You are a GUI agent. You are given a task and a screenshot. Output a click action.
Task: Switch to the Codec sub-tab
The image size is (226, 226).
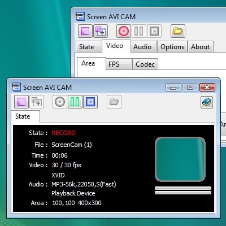pyautogui.click(x=145, y=64)
